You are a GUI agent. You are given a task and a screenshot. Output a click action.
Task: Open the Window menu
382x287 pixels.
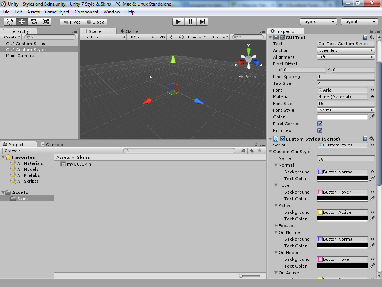pos(112,12)
